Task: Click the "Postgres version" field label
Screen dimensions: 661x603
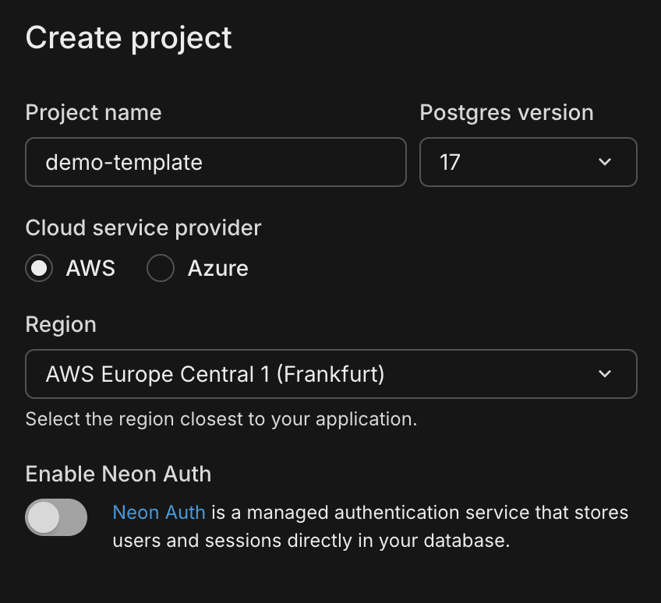Action: click(x=507, y=112)
